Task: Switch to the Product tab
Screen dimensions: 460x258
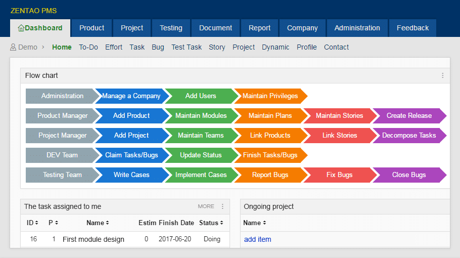Action: [x=91, y=28]
